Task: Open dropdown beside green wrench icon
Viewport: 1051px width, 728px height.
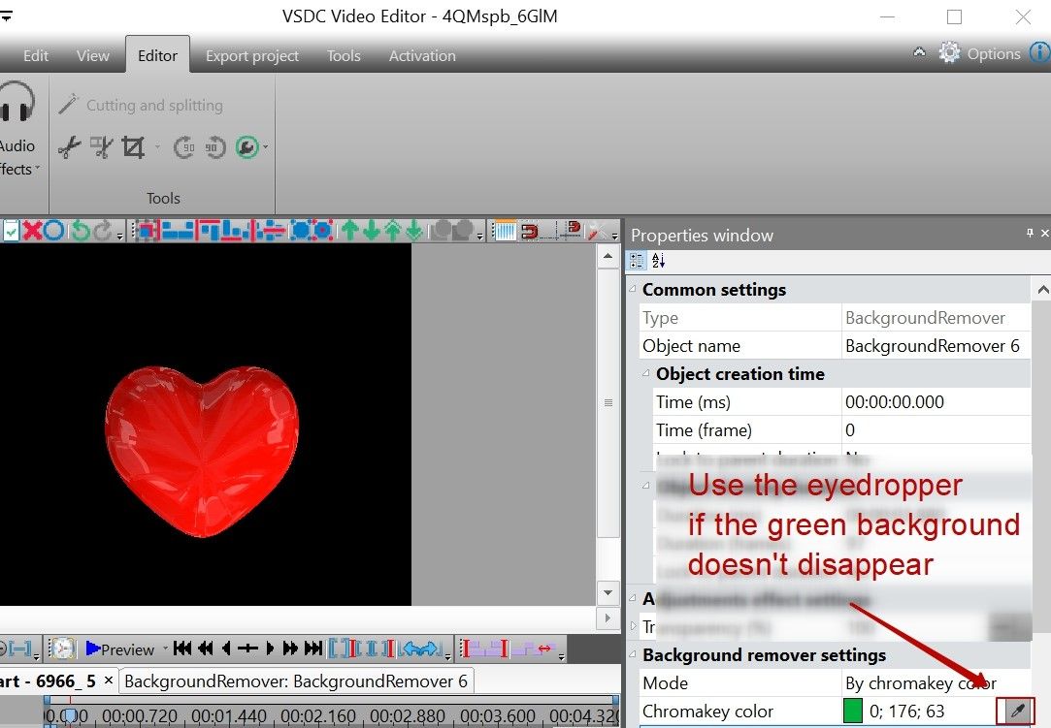Action: click(x=266, y=146)
